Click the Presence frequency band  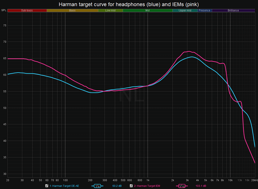[x=205, y=10]
